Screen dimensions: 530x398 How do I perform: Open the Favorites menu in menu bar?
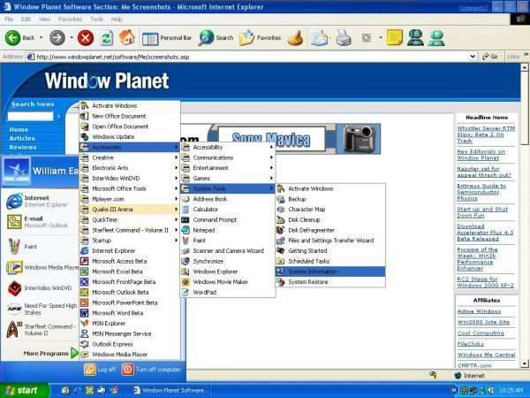70,19
